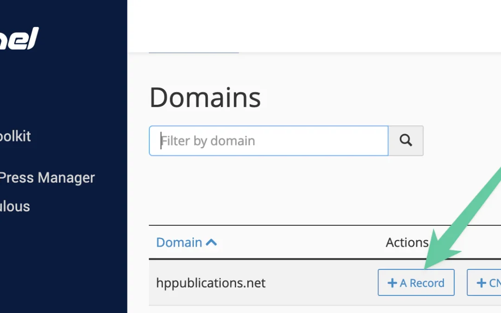Click inside the Filter by domain field
Image resolution: width=501 pixels, height=313 pixels.
pos(268,141)
